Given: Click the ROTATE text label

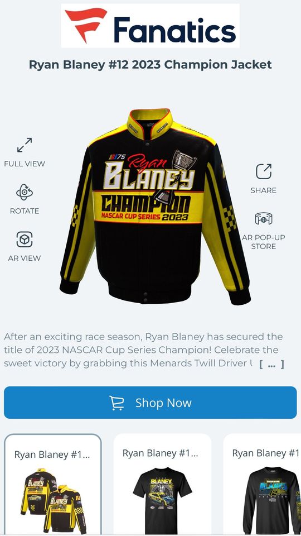Looking at the screenshot, I should pos(25,211).
